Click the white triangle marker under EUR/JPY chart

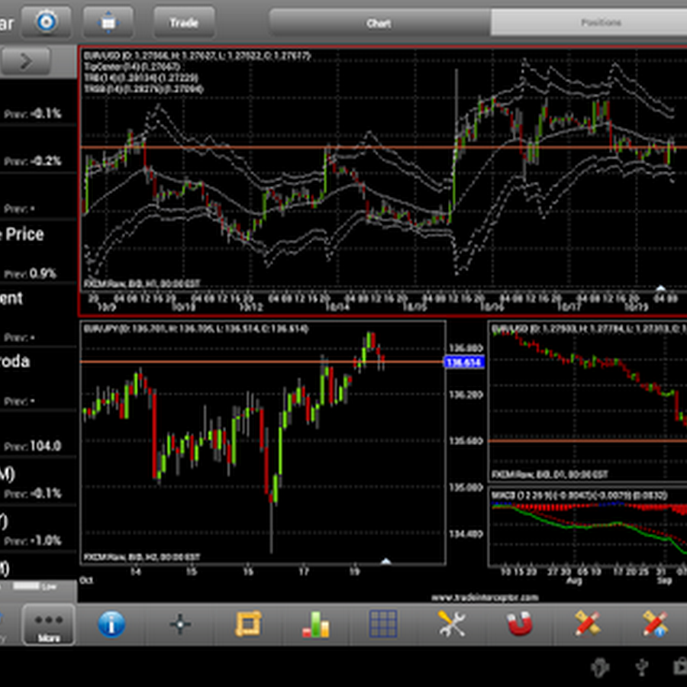385,561
